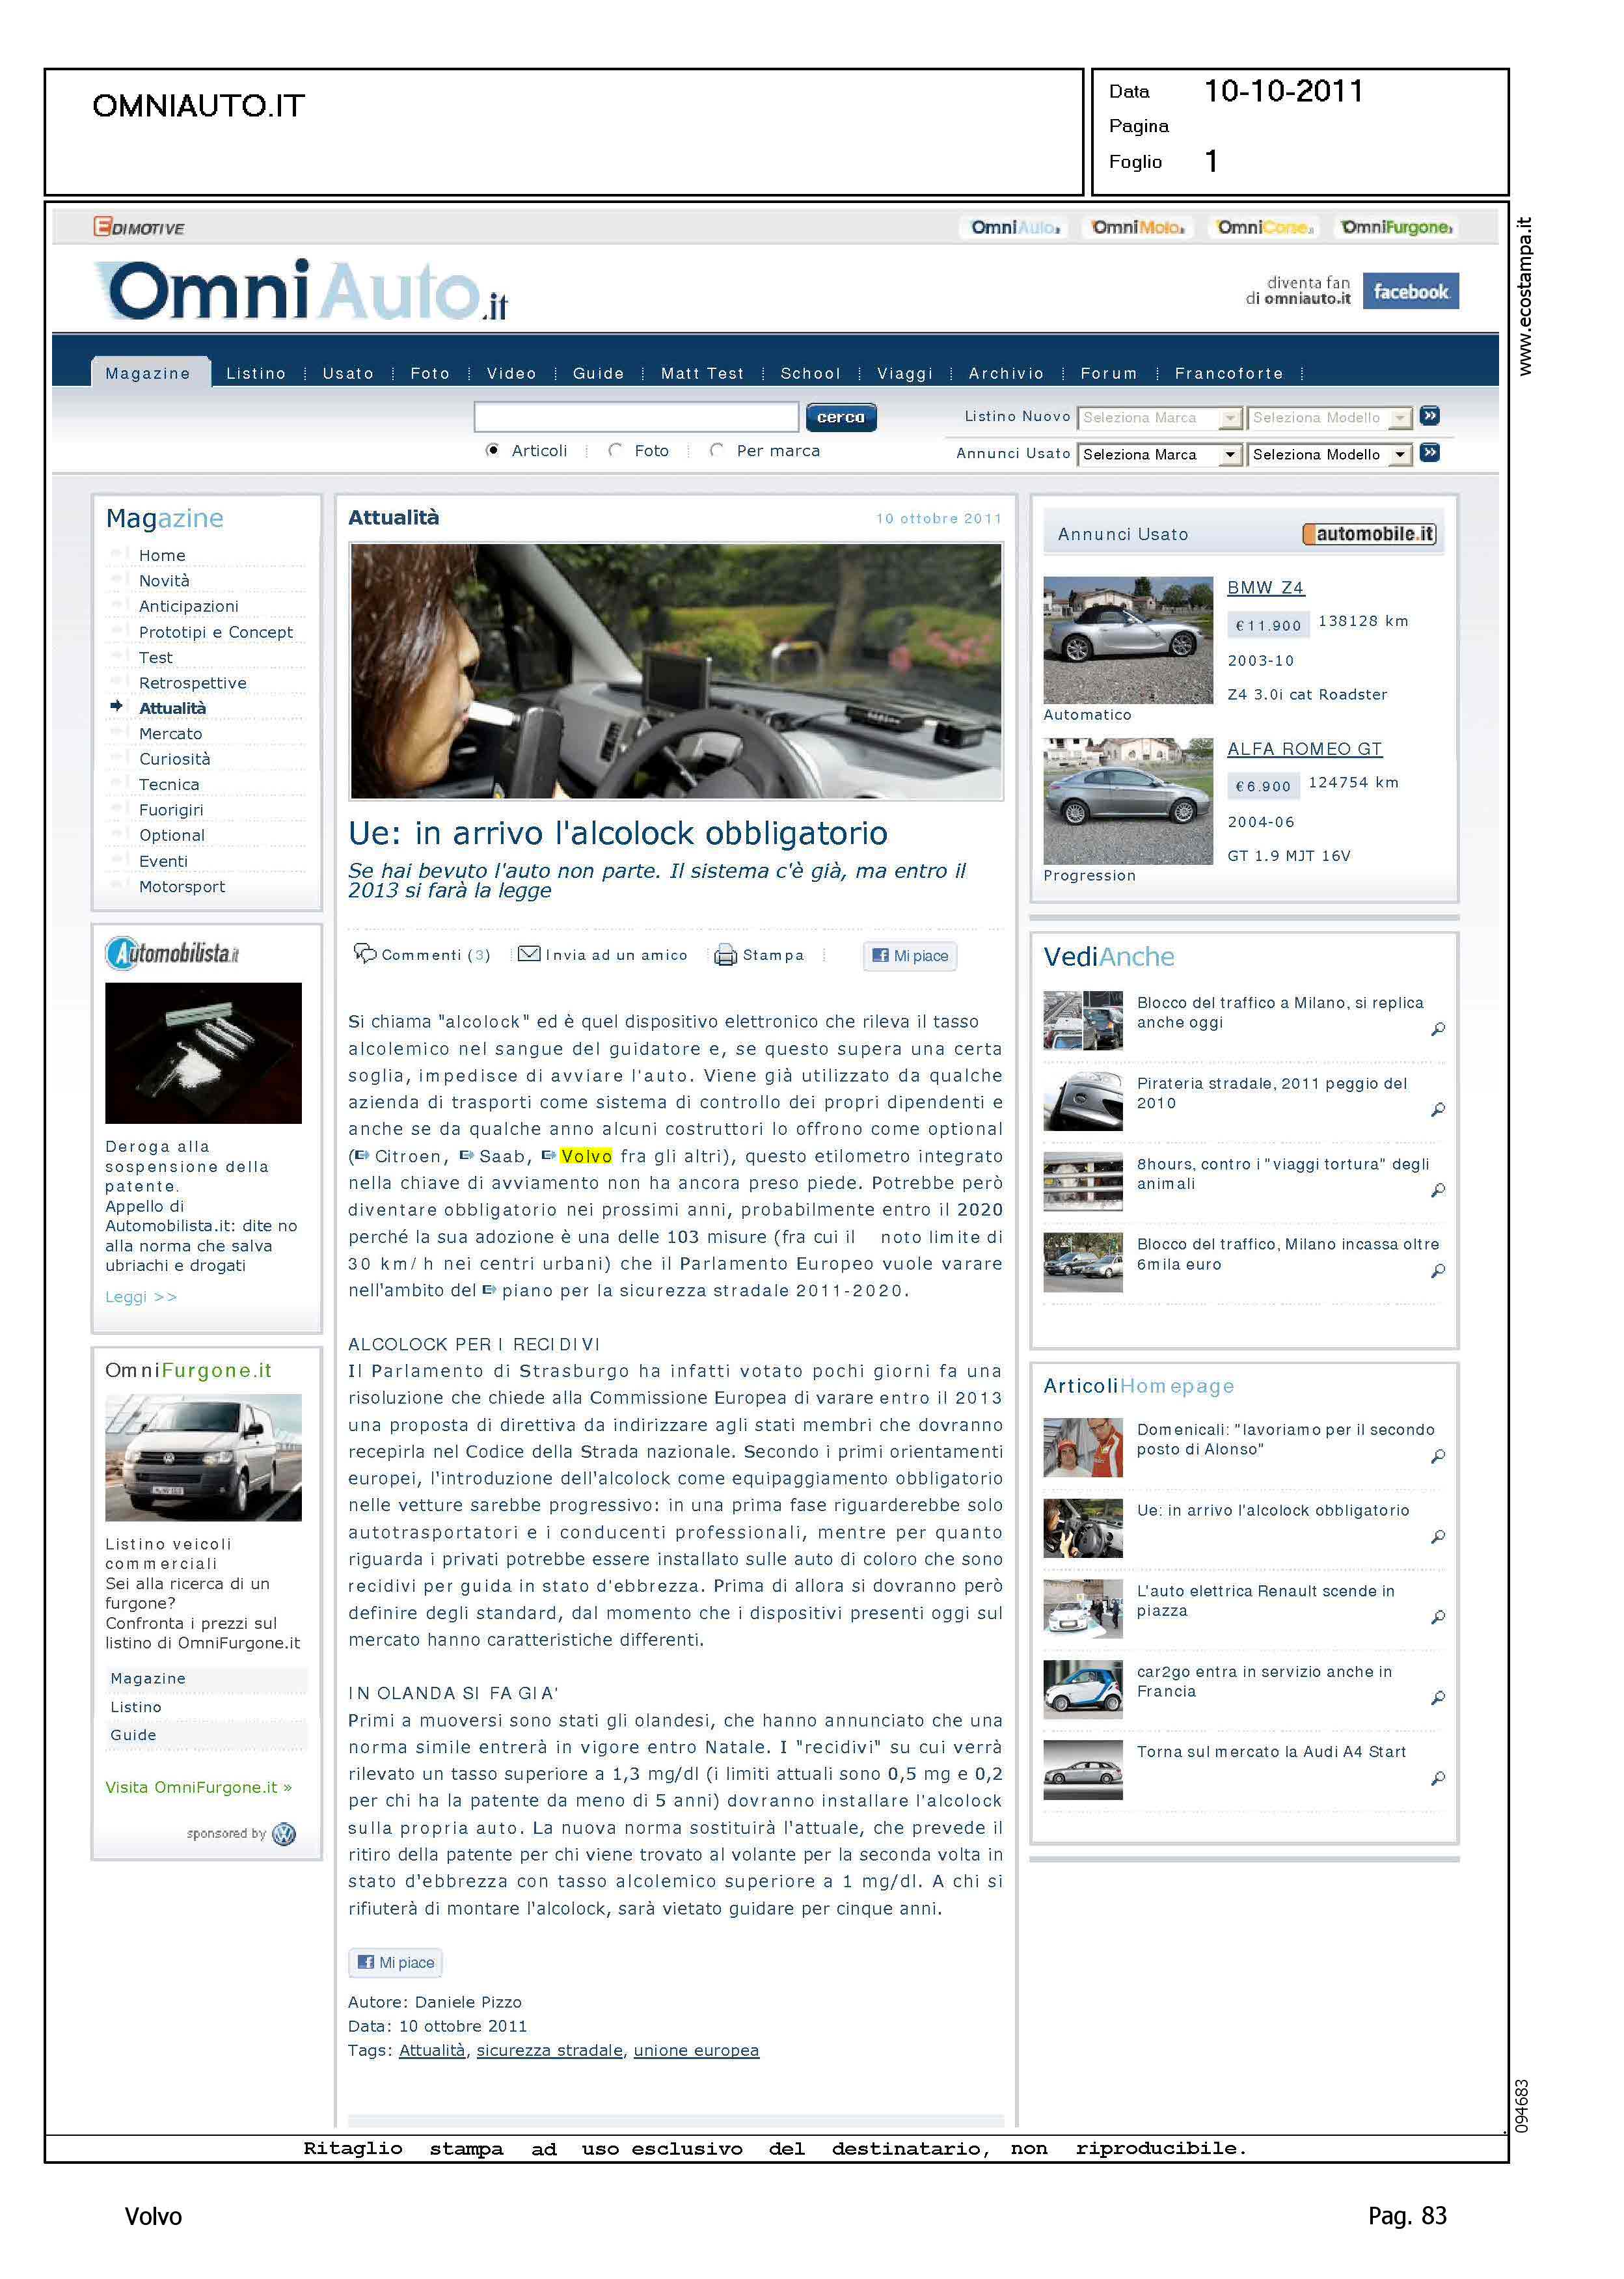
Task: Click the Stampa printer icon
Action: (725, 955)
